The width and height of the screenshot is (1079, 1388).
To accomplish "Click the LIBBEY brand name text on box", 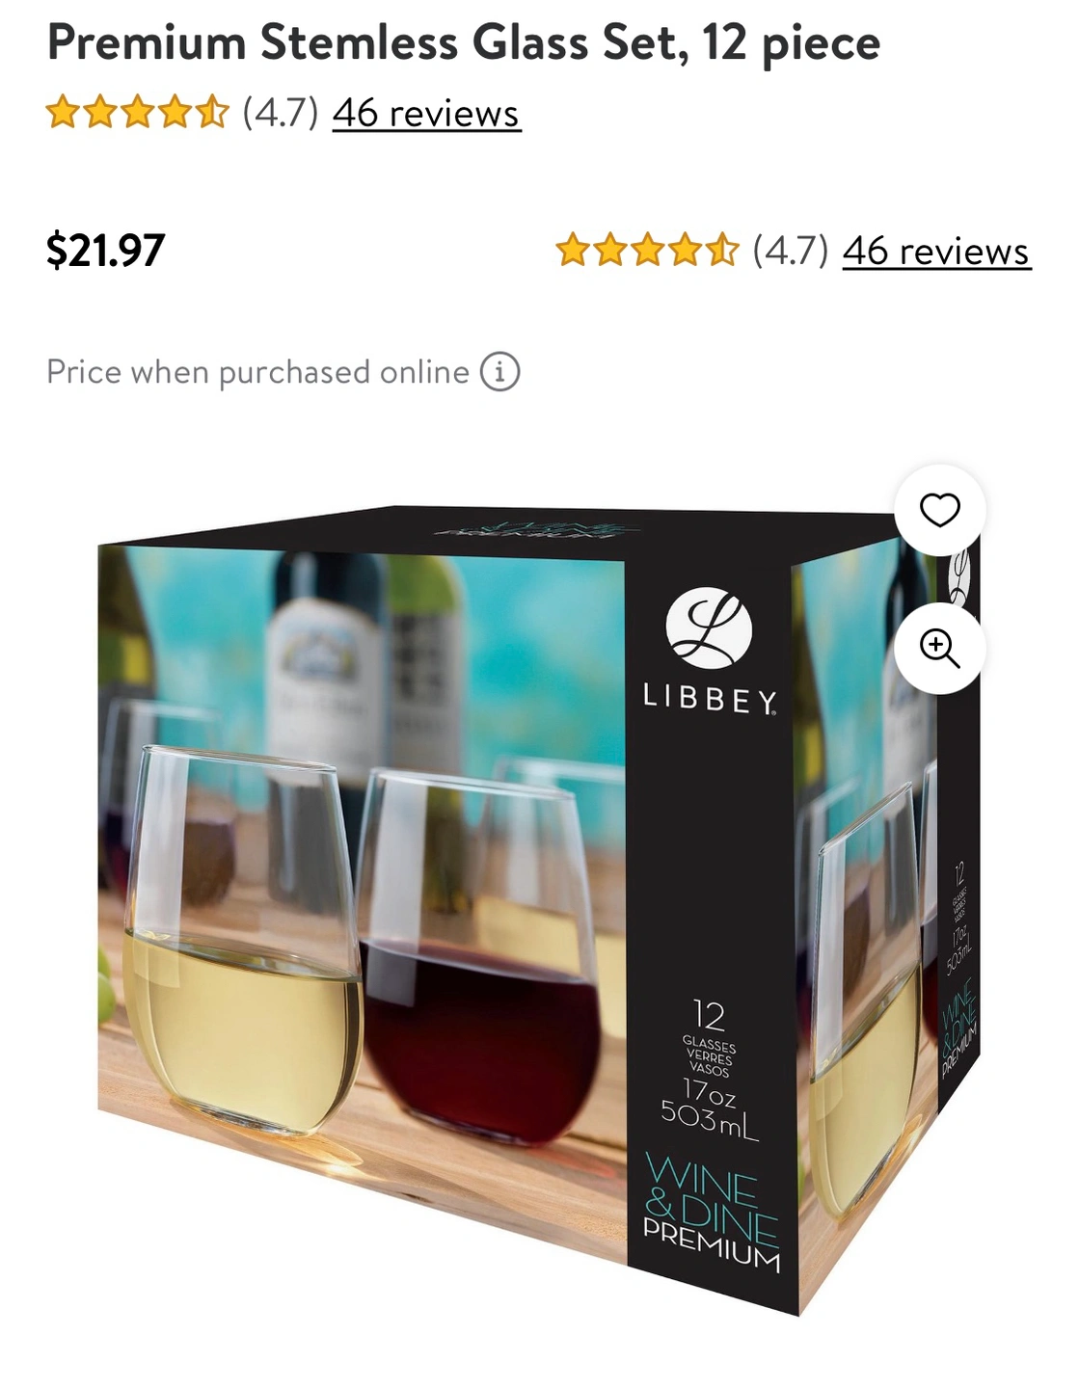I will tap(710, 701).
